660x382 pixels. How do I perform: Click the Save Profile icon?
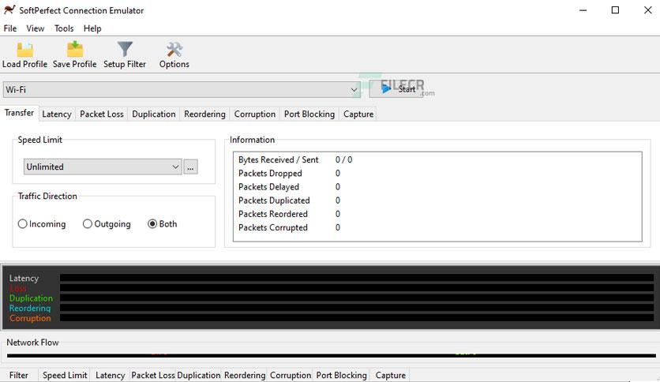75,51
